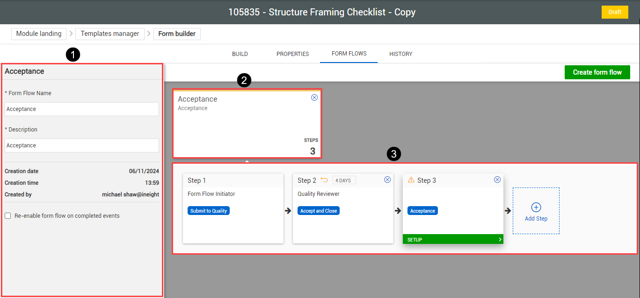Click the plus icon in Add Step

pos(536,207)
